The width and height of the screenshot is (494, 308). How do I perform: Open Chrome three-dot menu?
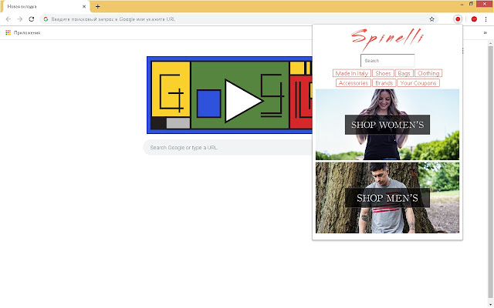(x=486, y=19)
